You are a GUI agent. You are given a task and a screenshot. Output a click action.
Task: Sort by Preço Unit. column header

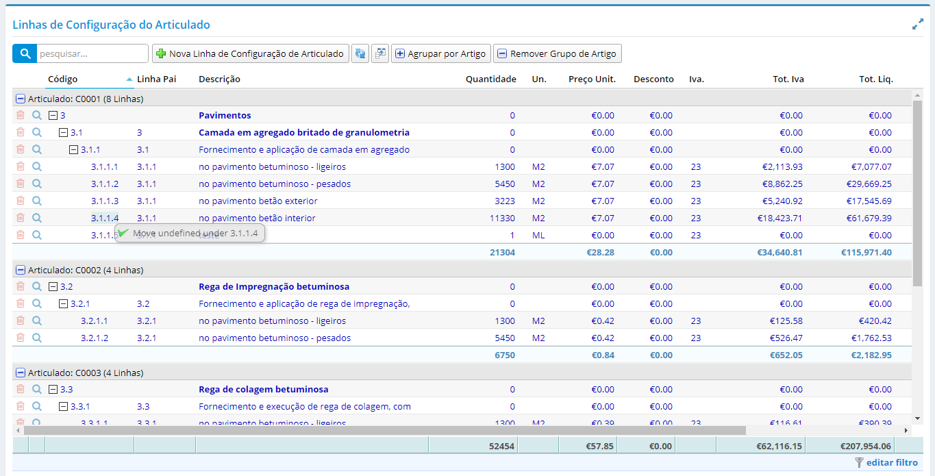pos(592,79)
